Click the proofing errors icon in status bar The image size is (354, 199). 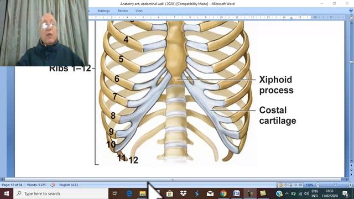point(53,185)
